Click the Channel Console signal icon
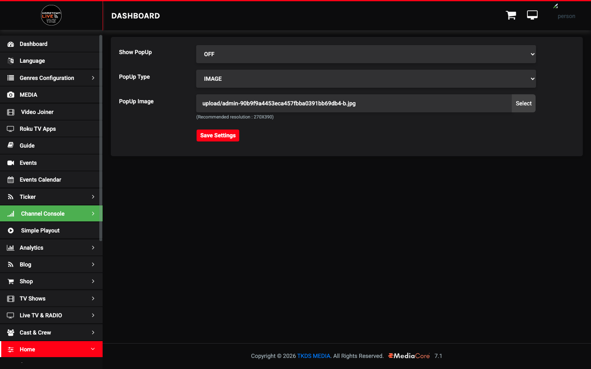 point(11,214)
